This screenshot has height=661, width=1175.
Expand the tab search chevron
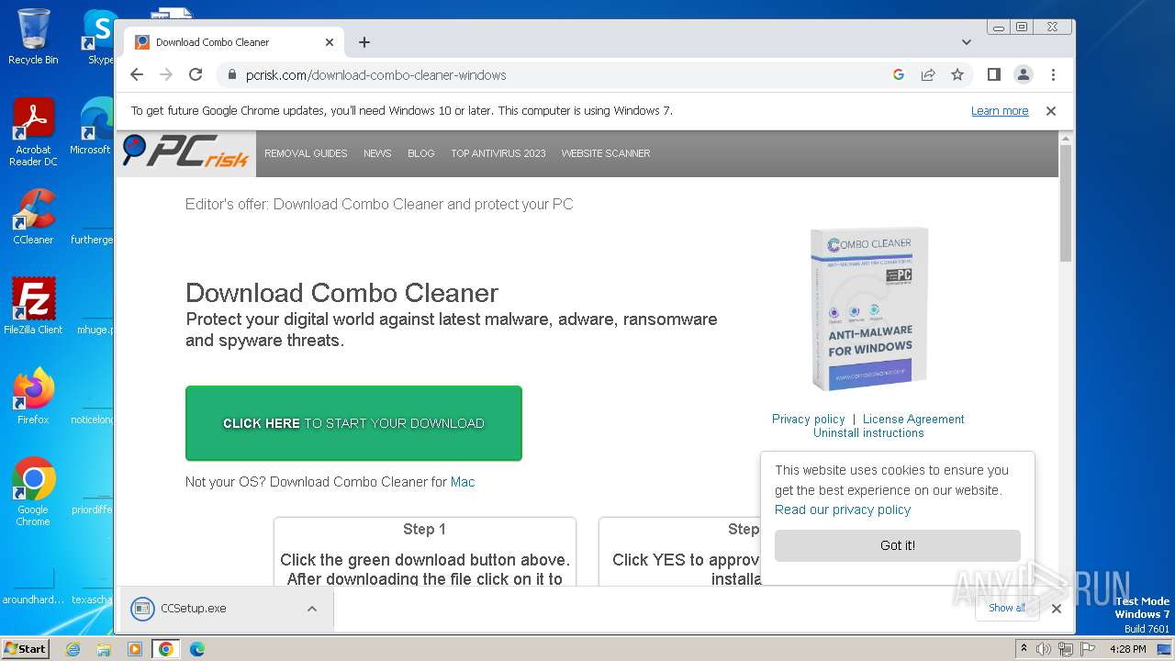click(967, 42)
